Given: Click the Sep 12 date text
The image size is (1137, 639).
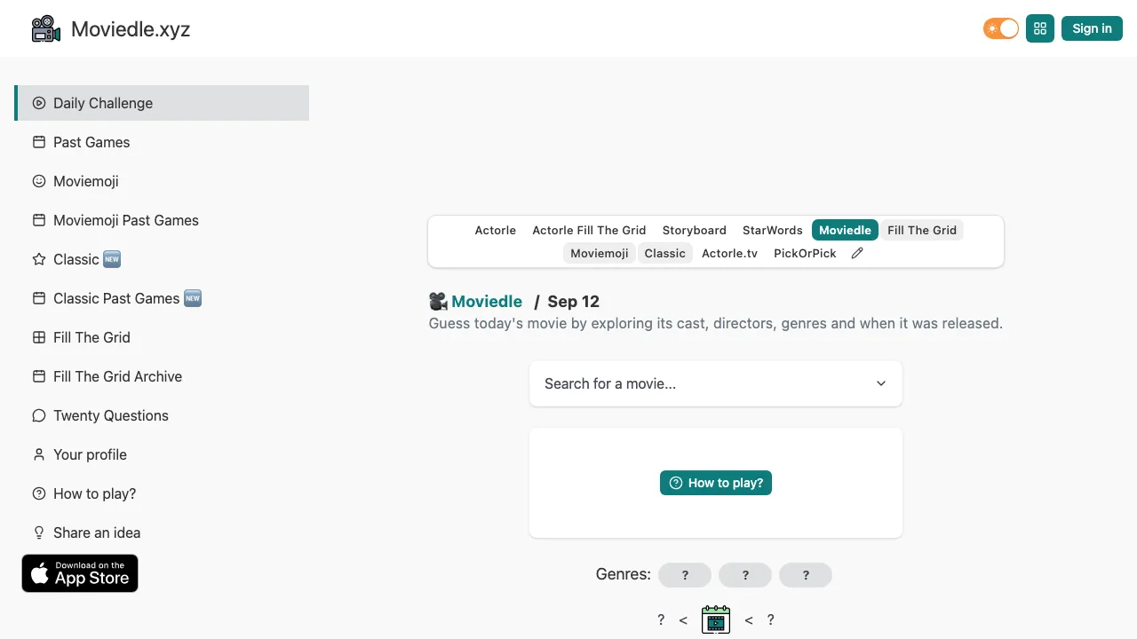Looking at the screenshot, I should [574, 302].
